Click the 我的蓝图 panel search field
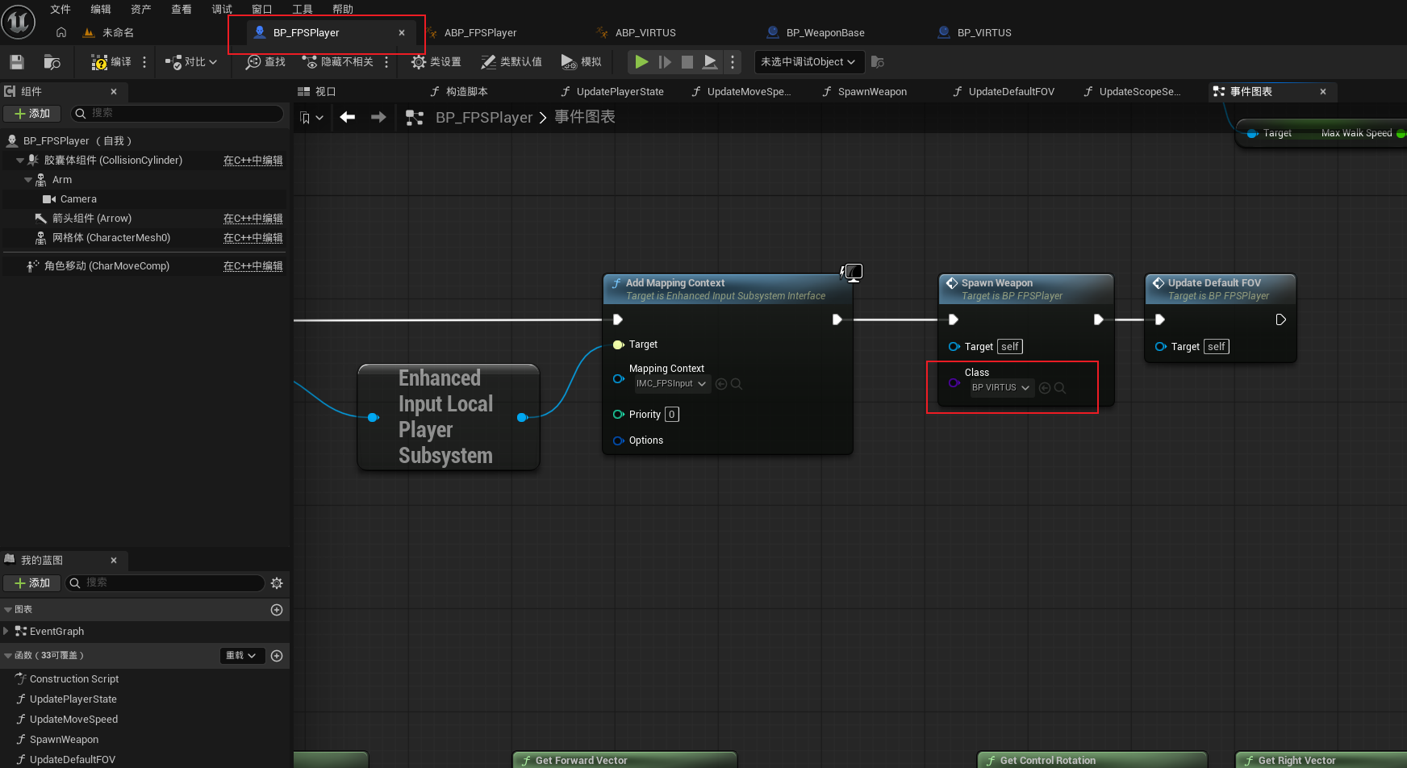The width and height of the screenshot is (1407, 768). pos(165,583)
